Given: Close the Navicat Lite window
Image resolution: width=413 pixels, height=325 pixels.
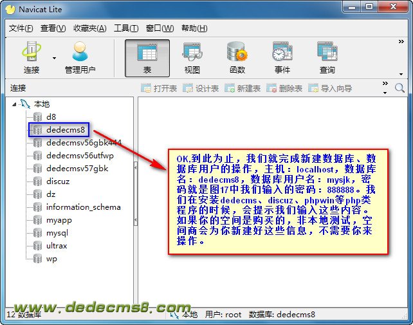Looking at the screenshot, I should [393, 7].
